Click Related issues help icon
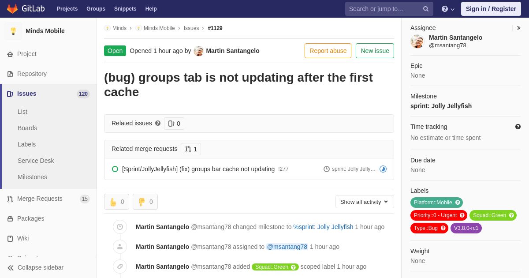 (x=158, y=124)
